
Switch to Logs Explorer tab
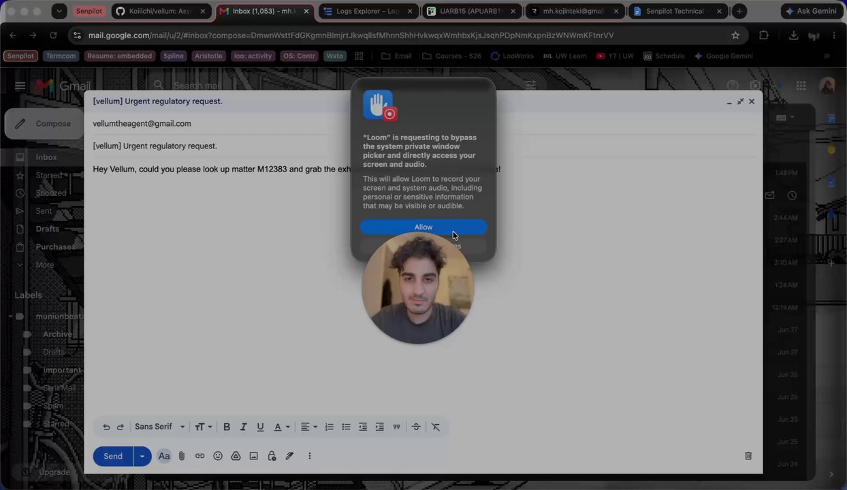point(368,11)
